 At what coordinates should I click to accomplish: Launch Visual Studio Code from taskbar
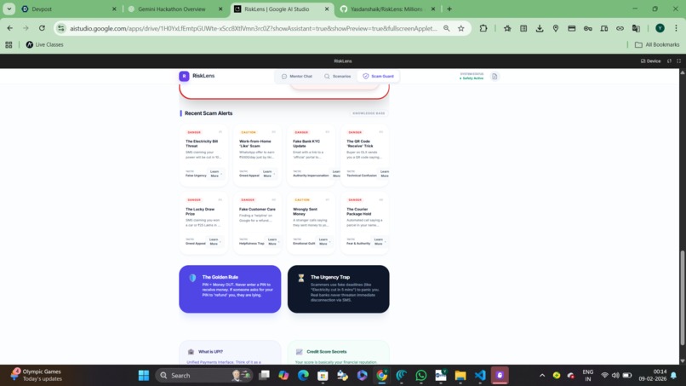click(480, 376)
